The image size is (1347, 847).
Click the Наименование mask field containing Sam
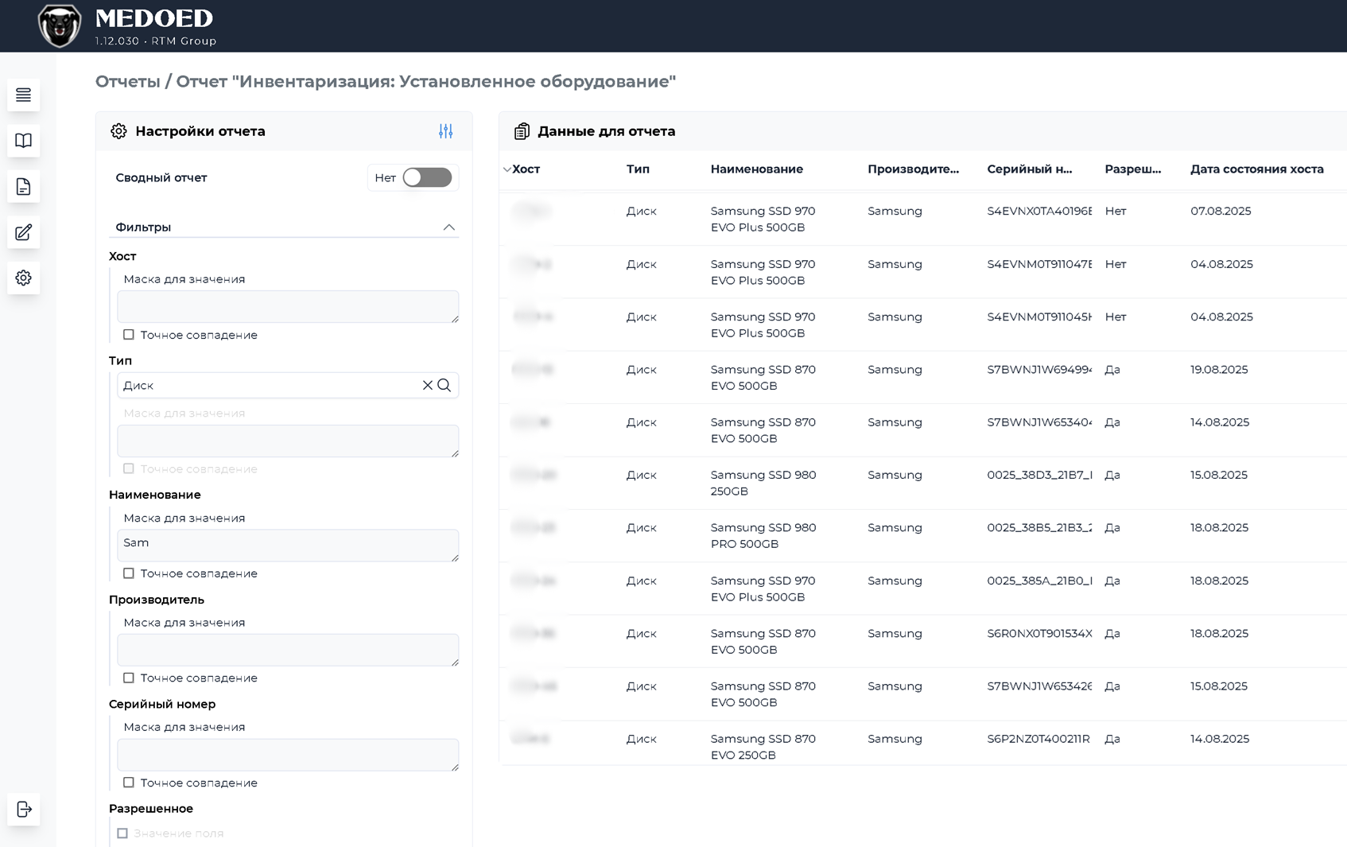[288, 546]
